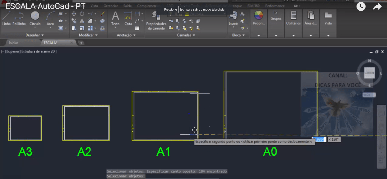This screenshot has width=387, height=179.
Task: Expand the Bloco panel
Action: click(238, 35)
